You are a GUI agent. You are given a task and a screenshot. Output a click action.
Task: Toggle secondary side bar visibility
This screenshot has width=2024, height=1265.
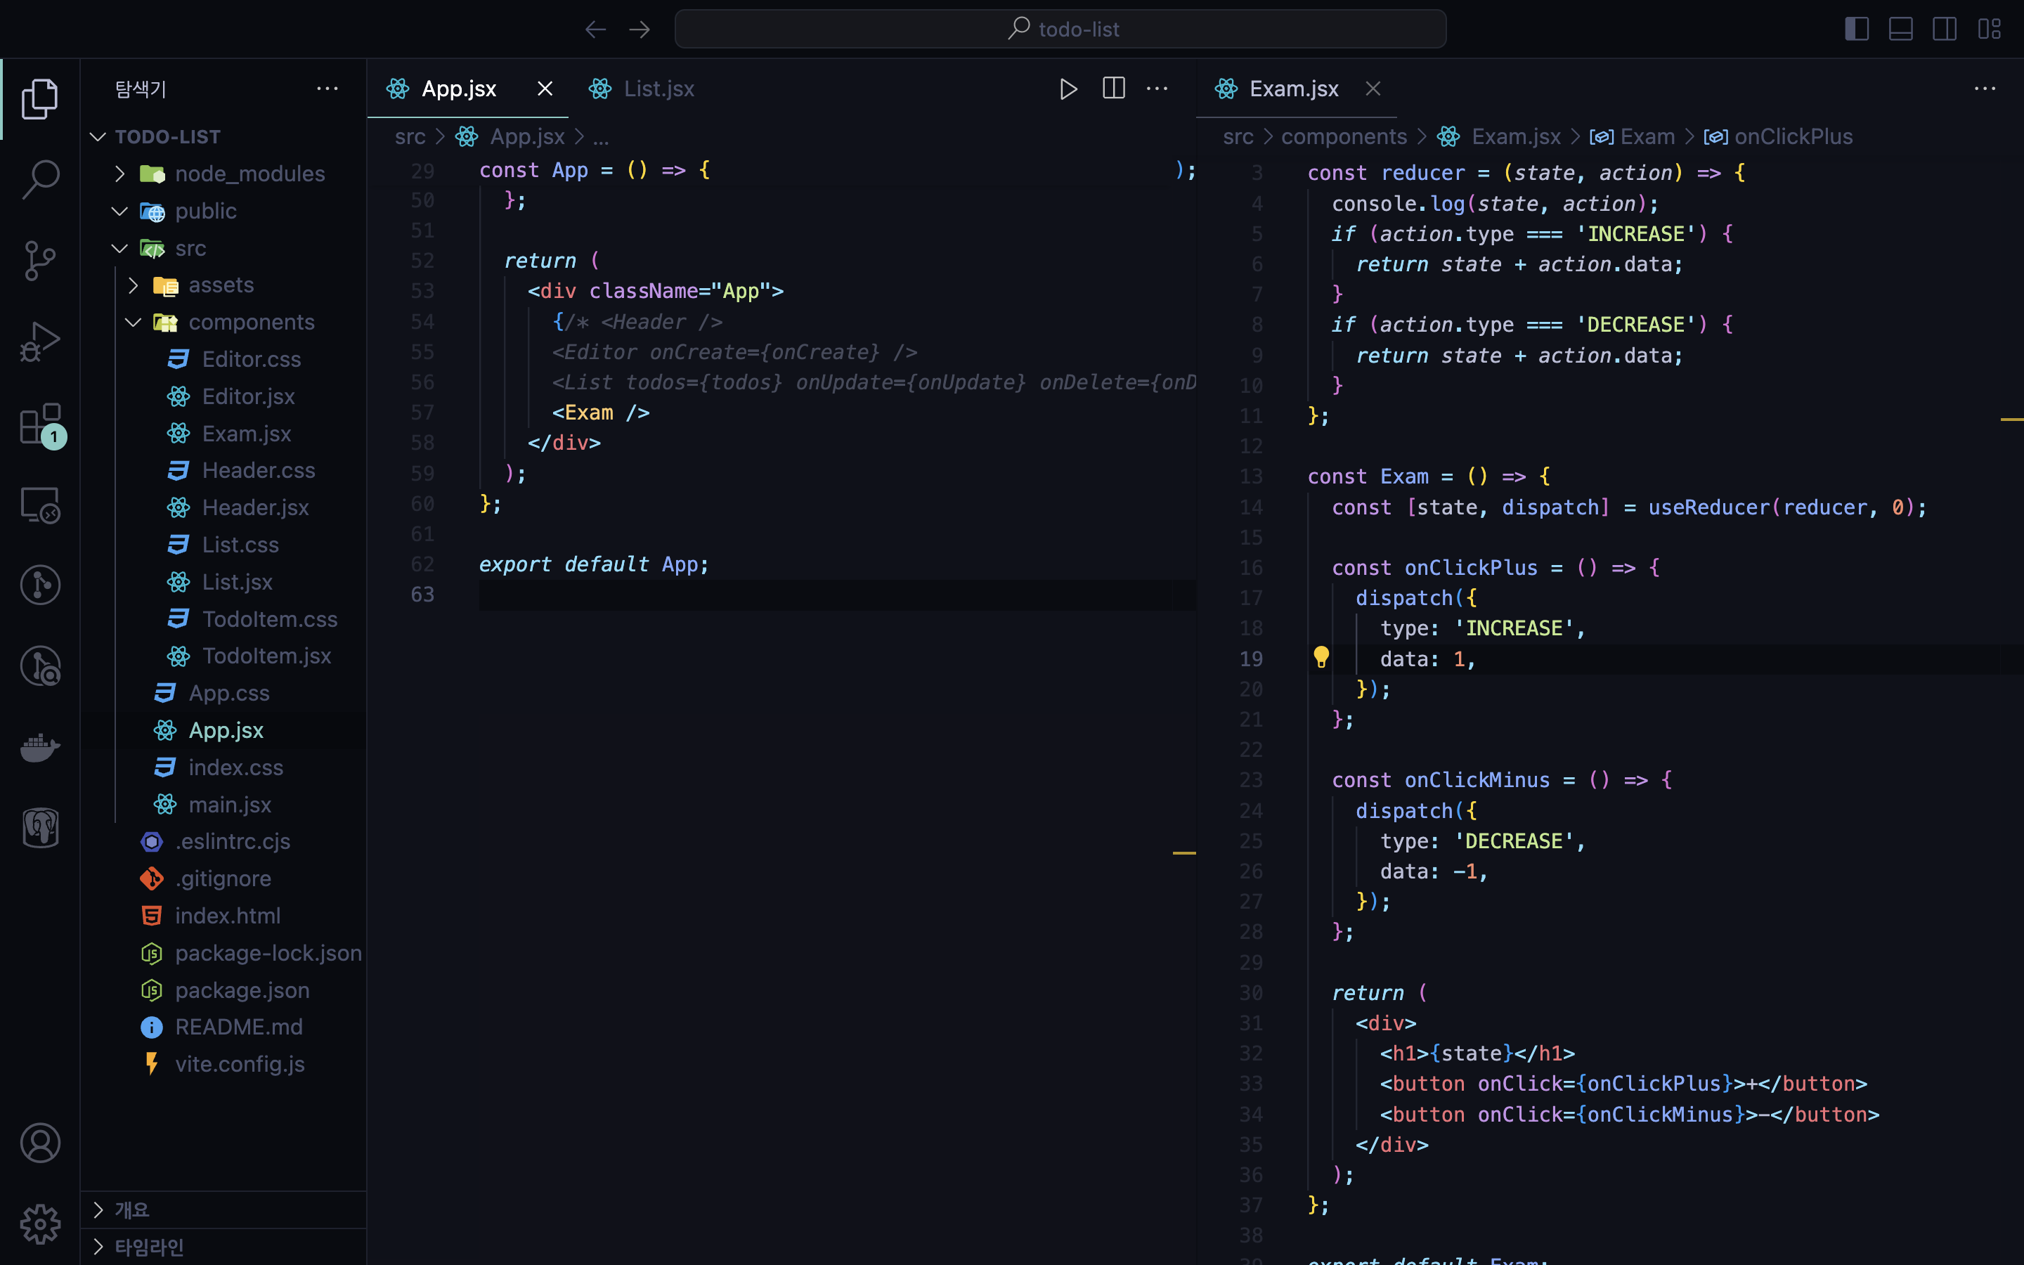[1945, 30]
